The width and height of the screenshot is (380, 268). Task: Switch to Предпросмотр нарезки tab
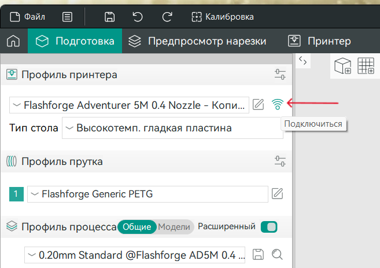[x=197, y=42]
